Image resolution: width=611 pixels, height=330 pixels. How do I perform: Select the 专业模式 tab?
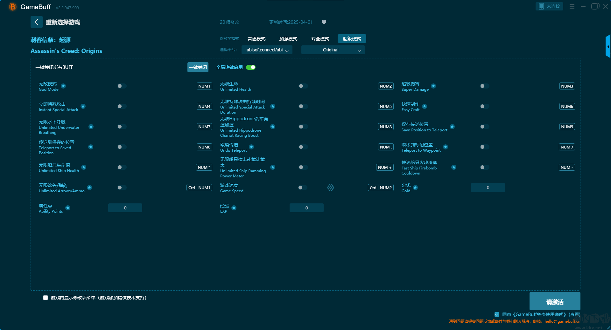(x=320, y=39)
